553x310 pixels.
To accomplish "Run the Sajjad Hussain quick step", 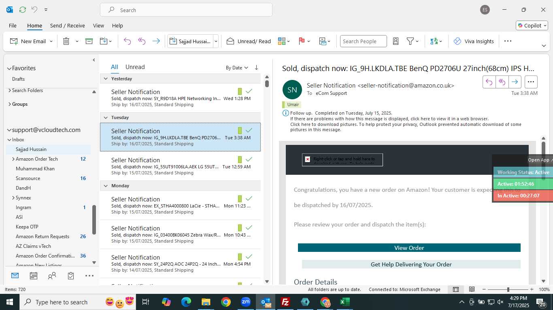I will (190, 41).
